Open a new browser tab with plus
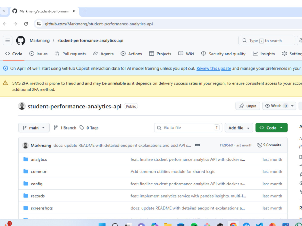This screenshot has width=302, height=226. pyautogui.click(x=85, y=11)
